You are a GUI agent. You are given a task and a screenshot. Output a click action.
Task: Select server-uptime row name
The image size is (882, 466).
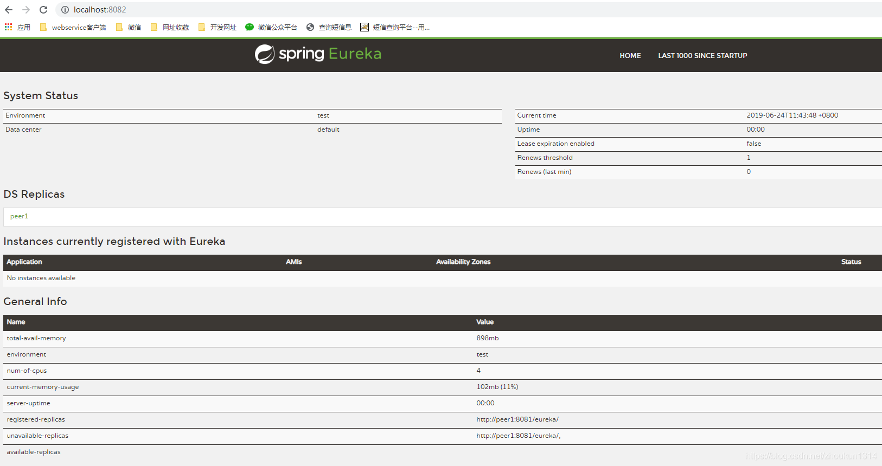tap(28, 403)
